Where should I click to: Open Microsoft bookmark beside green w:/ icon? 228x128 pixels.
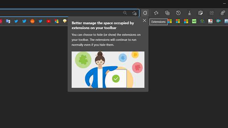point(186,21)
